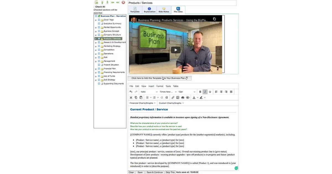Viewport: 332px width, 174px height.
Task: Click Add this Template to Business Plan
Action: pos(159,78)
